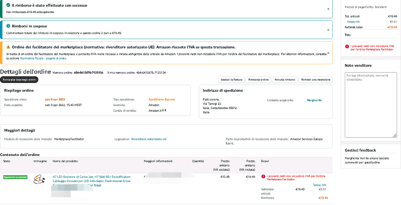Close the marketplace facilitator warning banner
Screen dimensions: 401x205
[328, 53]
